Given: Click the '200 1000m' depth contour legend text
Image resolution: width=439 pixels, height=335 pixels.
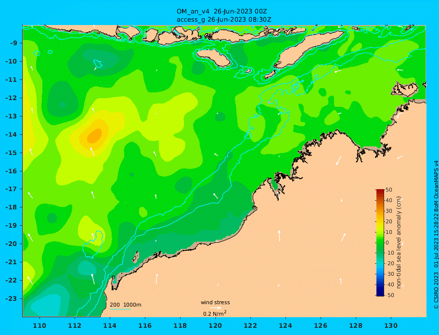Looking at the screenshot, I should [126, 305].
